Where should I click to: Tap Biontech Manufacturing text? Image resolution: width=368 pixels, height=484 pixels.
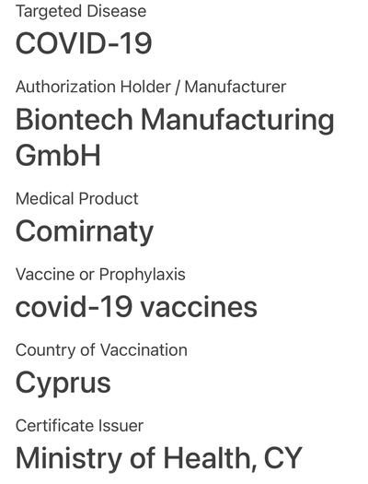point(175,121)
